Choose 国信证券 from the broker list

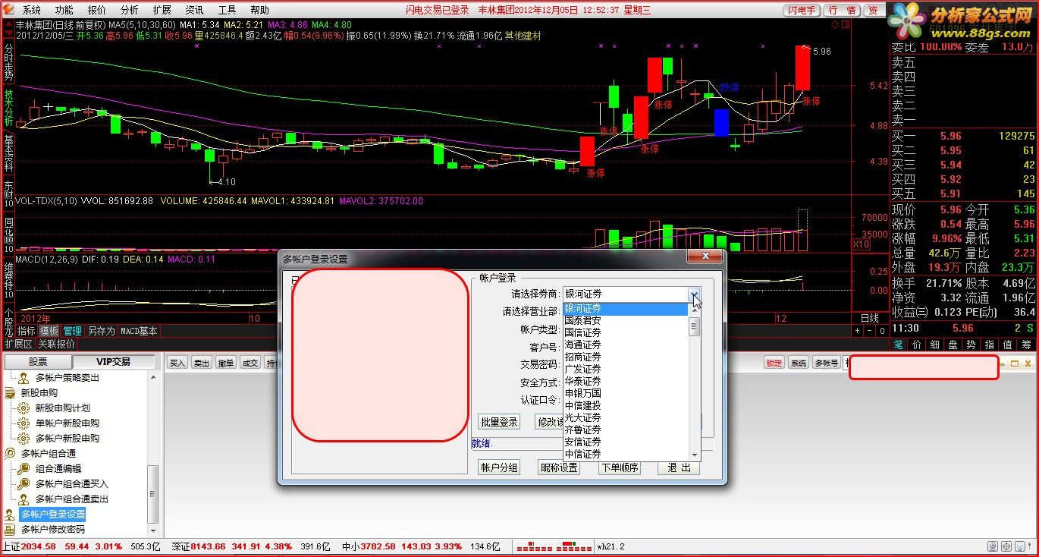click(625, 333)
